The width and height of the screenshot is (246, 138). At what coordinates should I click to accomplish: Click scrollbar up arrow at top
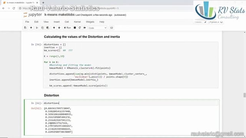coord(244,32)
